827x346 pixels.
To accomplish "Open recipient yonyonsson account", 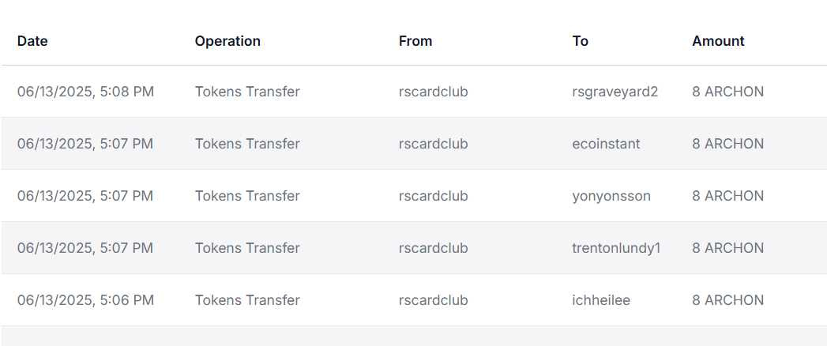I will pyautogui.click(x=611, y=196).
